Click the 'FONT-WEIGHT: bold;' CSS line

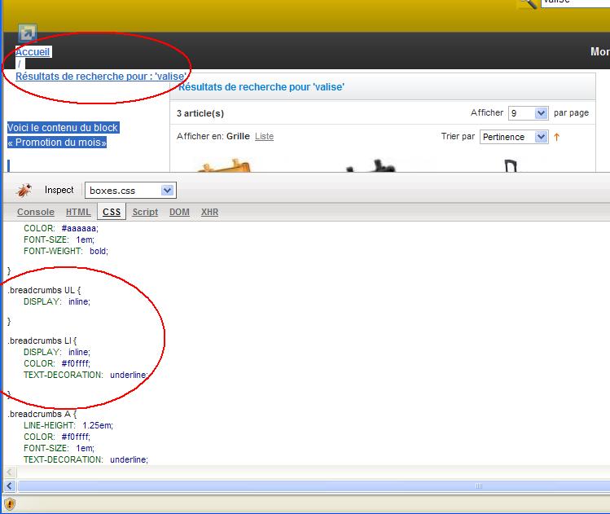66,252
